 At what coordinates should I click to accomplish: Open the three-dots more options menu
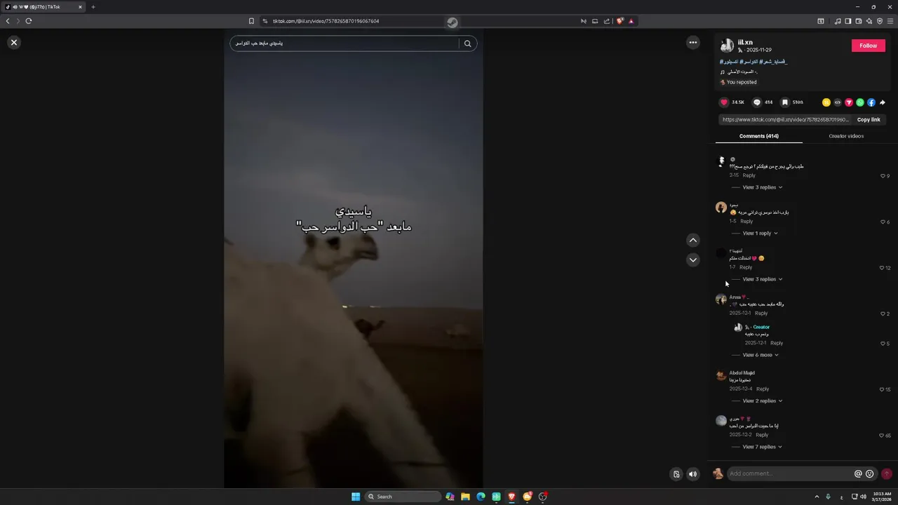(x=693, y=42)
